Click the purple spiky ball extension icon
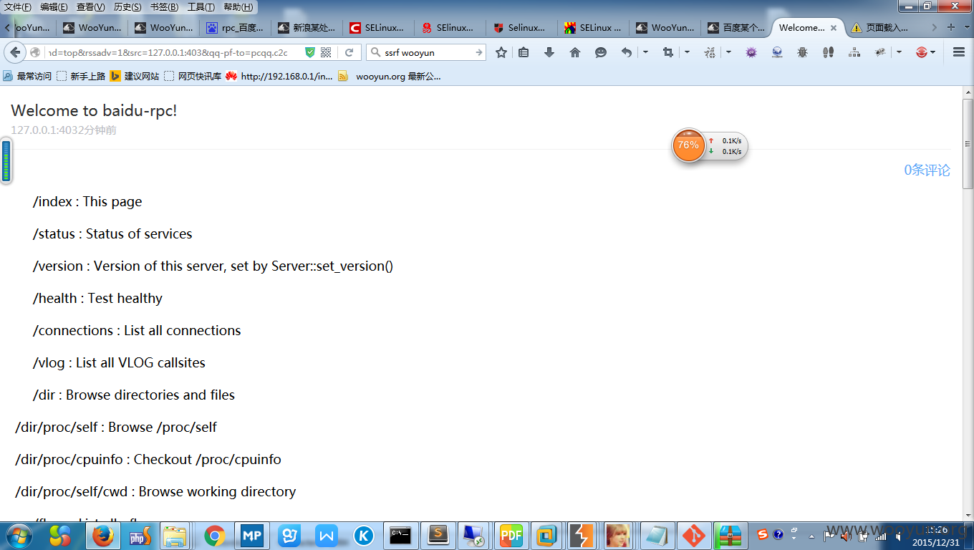 coord(751,52)
